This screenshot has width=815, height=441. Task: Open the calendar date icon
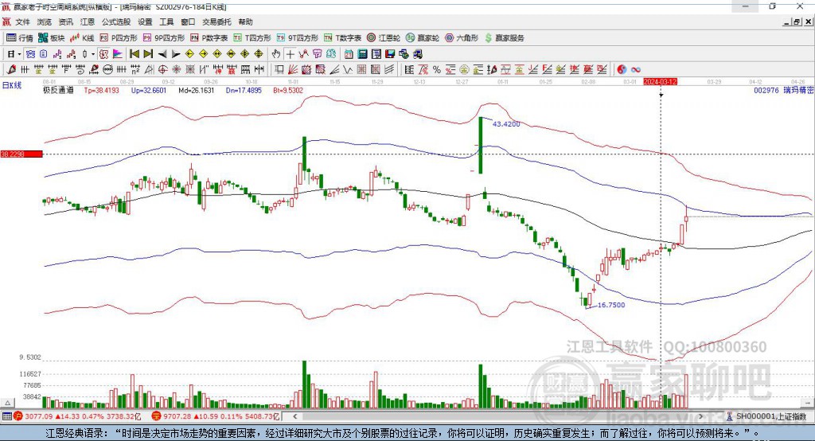pos(349,54)
